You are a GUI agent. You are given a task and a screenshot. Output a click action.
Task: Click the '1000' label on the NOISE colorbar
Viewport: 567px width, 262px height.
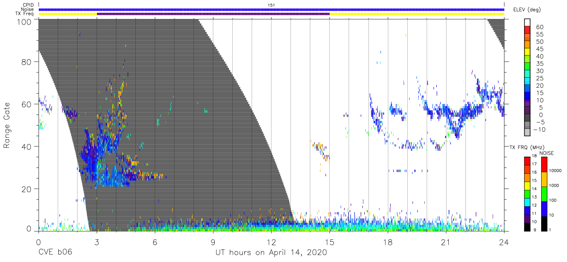[554, 185]
